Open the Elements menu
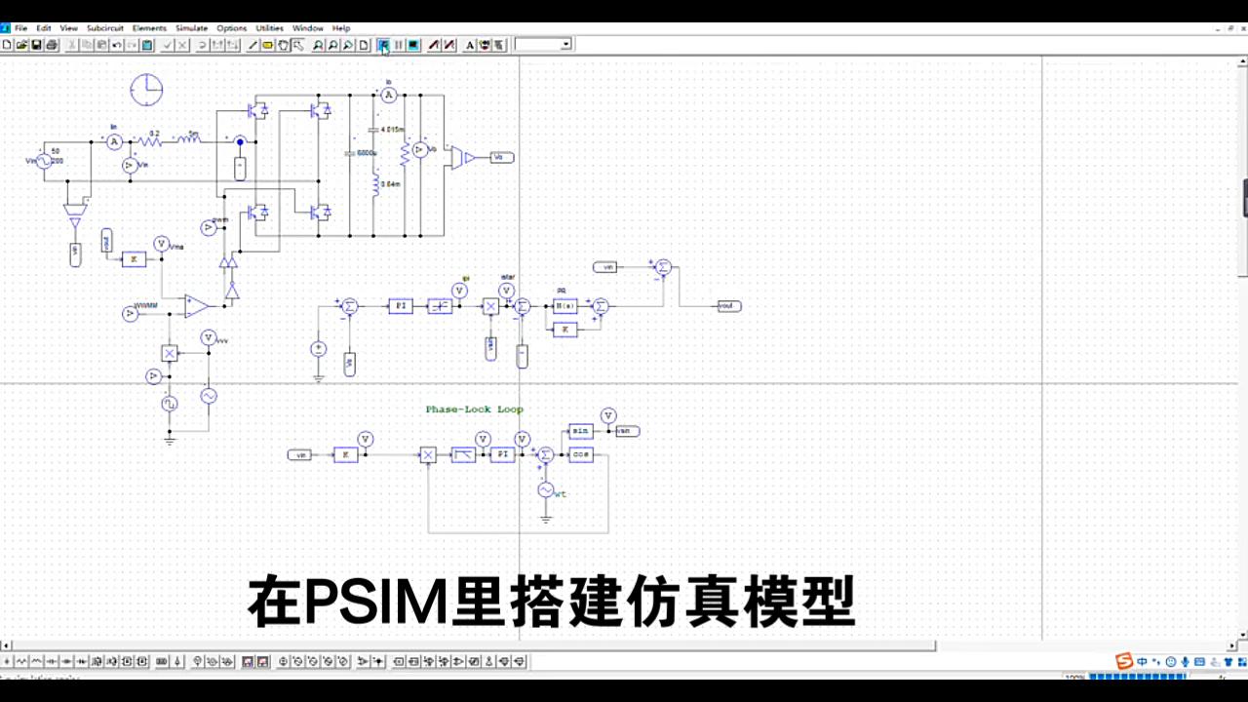 [x=149, y=28]
